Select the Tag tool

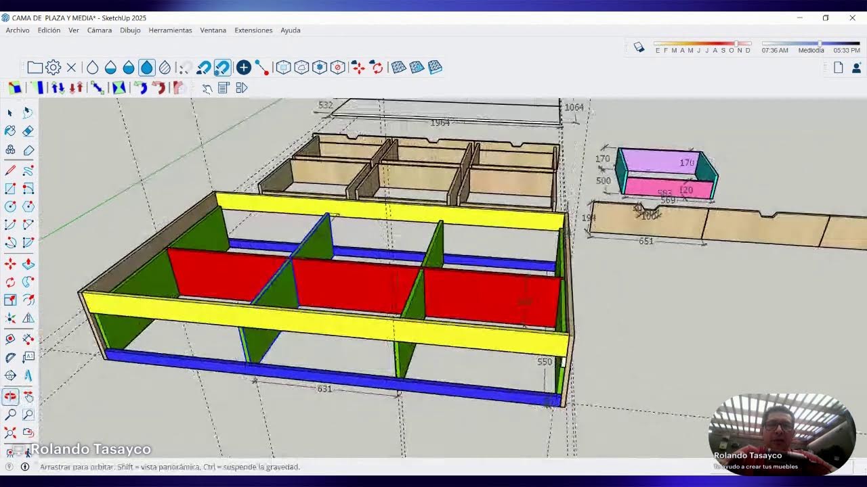(x=28, y=150)
